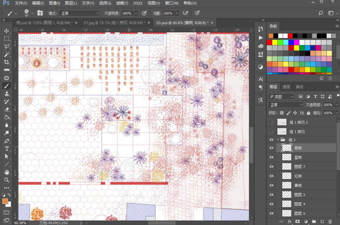Collapse the 组 1 group
The height and width of the screenshot is (225, 340).
[x=278, y=140]
